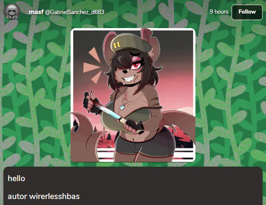This screenshot has width=266, height=205.
Task: Open the @GabrielSanchez_d683 handle link
Action: (x=74, y=12)
